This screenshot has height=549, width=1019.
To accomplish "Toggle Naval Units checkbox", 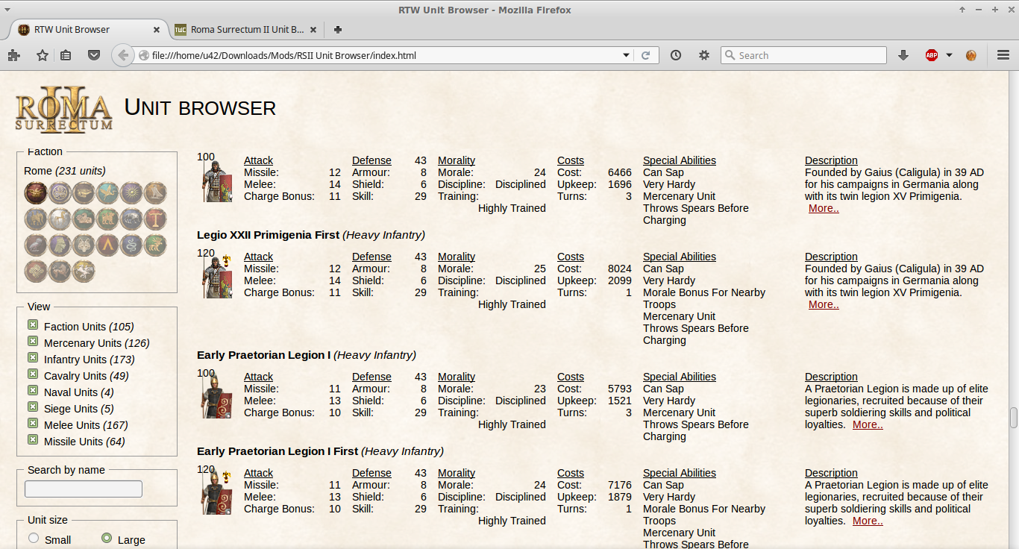I will pos(33,390).
